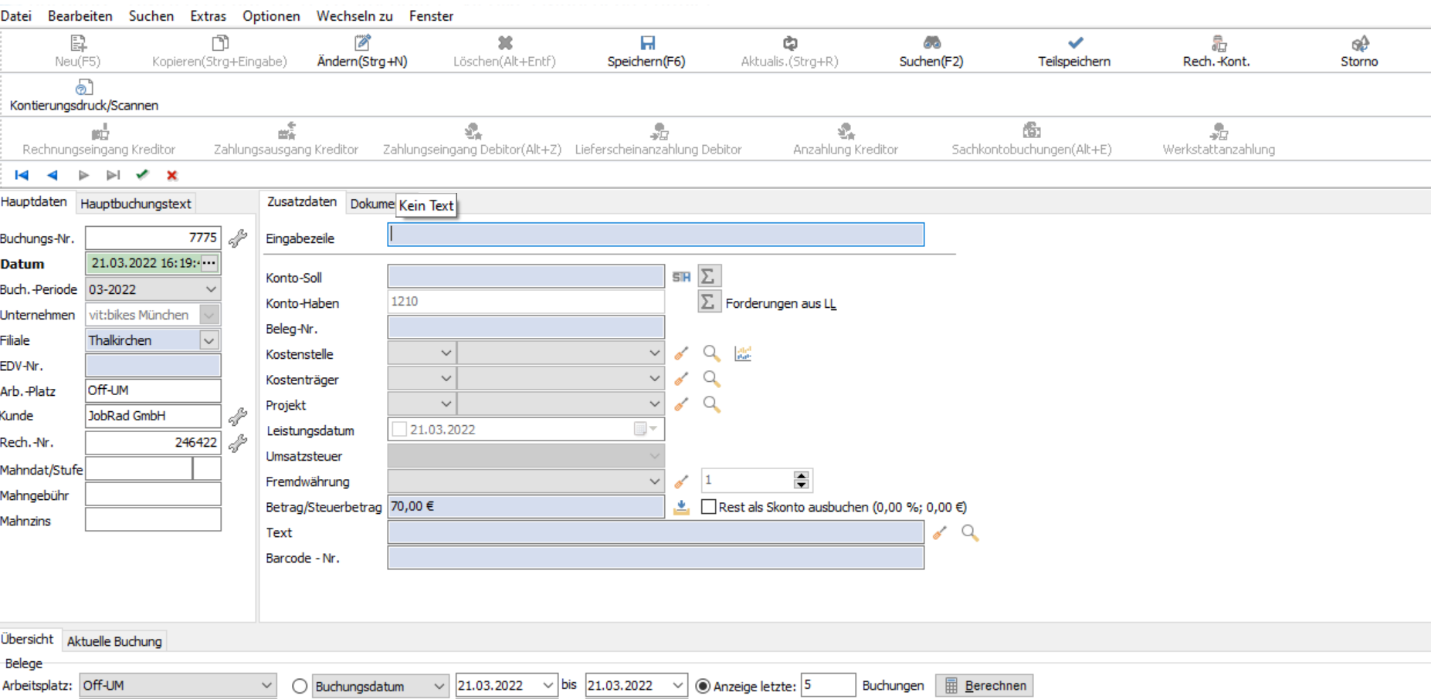This screenshot has height=699, width=1431.
Task: Open Kontierungsdruck/Scannen tool
Action: coord(84,96)
